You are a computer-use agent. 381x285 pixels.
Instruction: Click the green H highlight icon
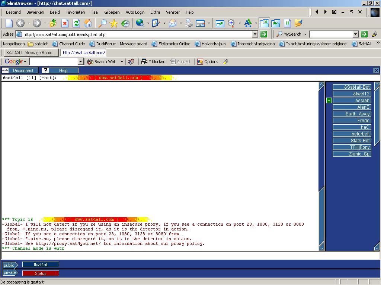287,23
